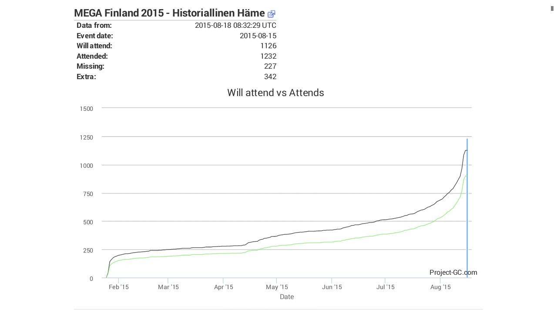Click the Attended value 1232
This screenshot has width=557, height=313.
(268, 56)
